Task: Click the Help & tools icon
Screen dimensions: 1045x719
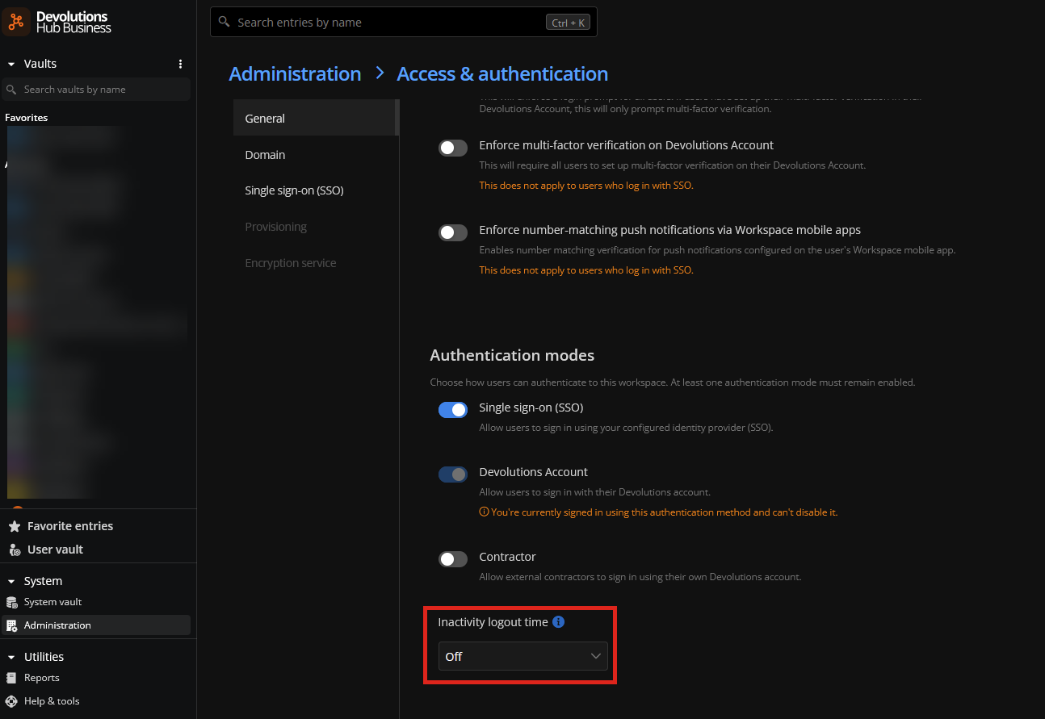Action: coord(11,701)
